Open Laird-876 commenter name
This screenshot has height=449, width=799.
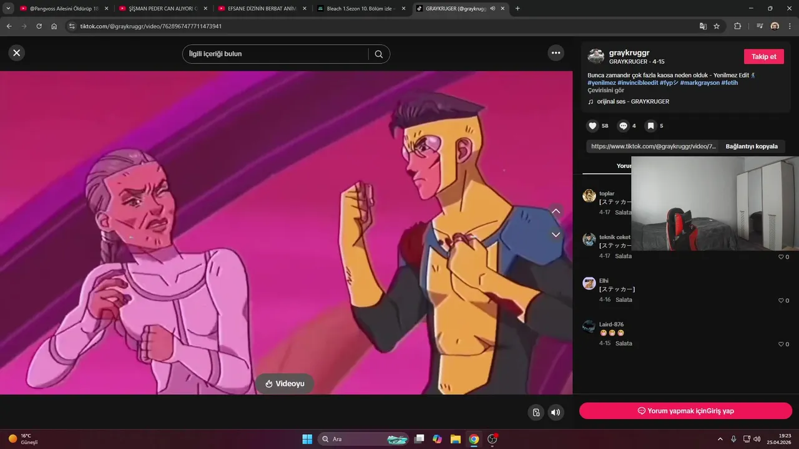coord(612,324)
